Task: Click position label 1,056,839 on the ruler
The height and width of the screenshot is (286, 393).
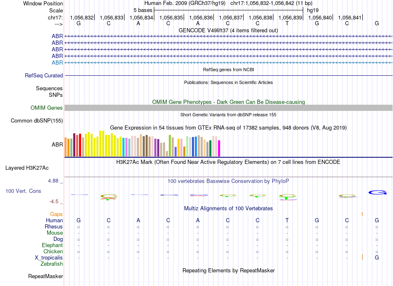Action: click(x=290, y=17)
